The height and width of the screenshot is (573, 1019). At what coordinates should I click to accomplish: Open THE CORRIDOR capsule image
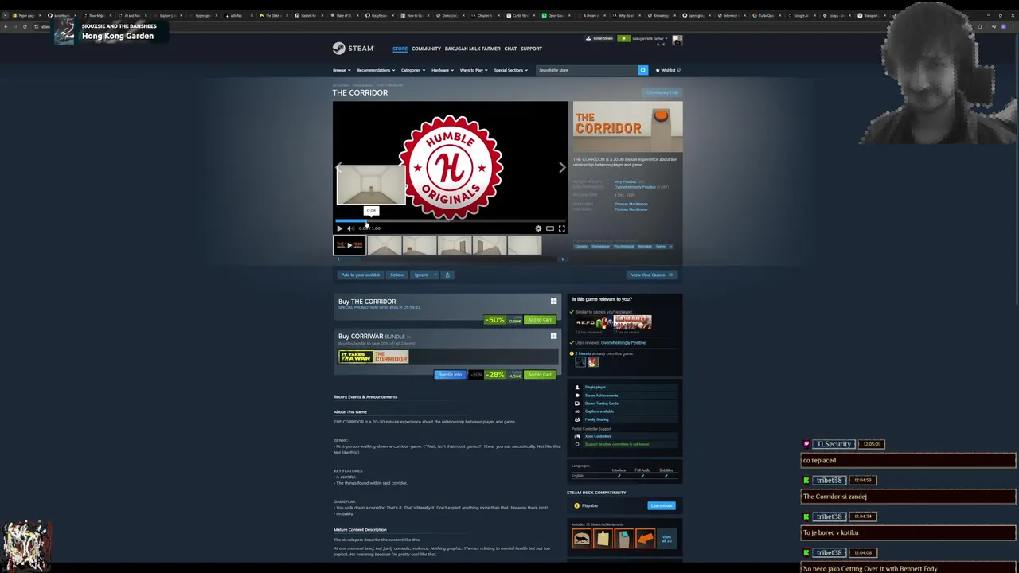(x=627, y=127)
